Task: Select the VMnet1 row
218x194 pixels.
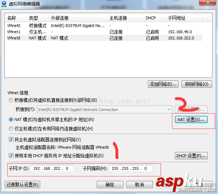Action: [x=104, y=32]
